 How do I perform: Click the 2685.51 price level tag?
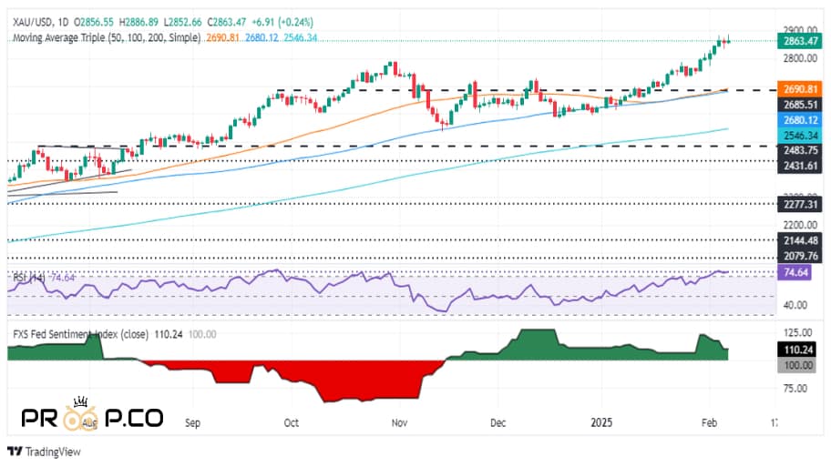(x=800, y=105)
